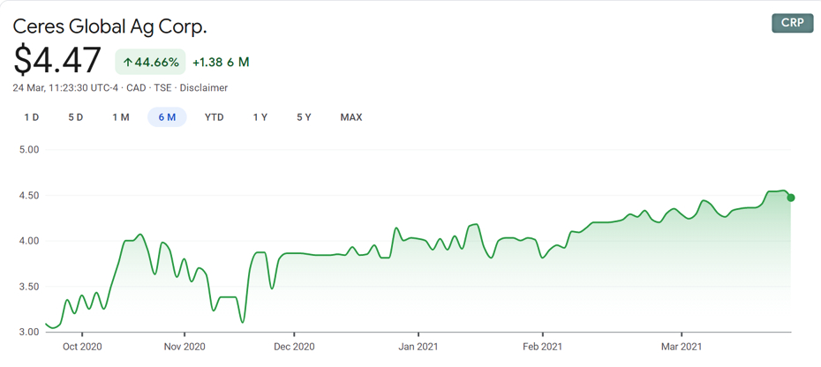Viewport: 821px width, 367px height.
Task: Click the 44.66% gain badge
Action: [150, 63]
